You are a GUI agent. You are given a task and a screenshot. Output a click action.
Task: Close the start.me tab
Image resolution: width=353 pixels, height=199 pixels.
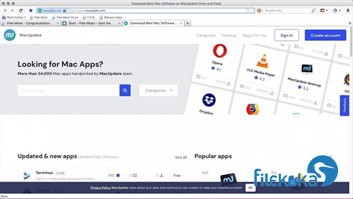point(119,23)
